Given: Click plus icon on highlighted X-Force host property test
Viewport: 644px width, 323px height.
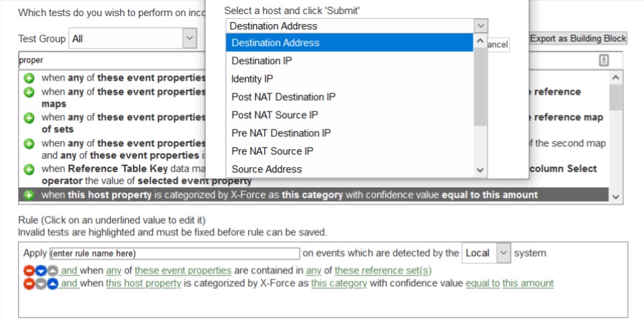Looking at the screenshot, I should tap(29, 195).
